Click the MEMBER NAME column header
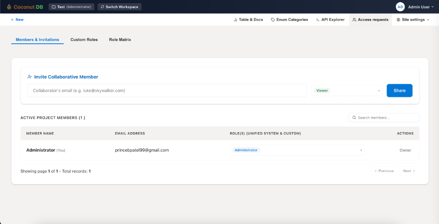 coord(40,133)
